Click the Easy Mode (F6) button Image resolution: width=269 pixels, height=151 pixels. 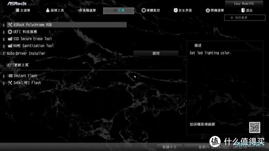244,4
